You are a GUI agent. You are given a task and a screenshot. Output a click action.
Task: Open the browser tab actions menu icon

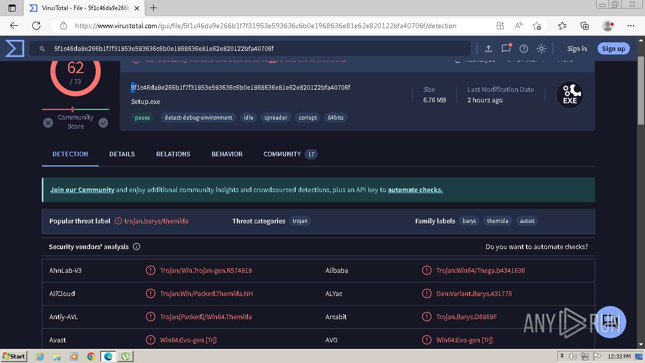tap(13, 8)
